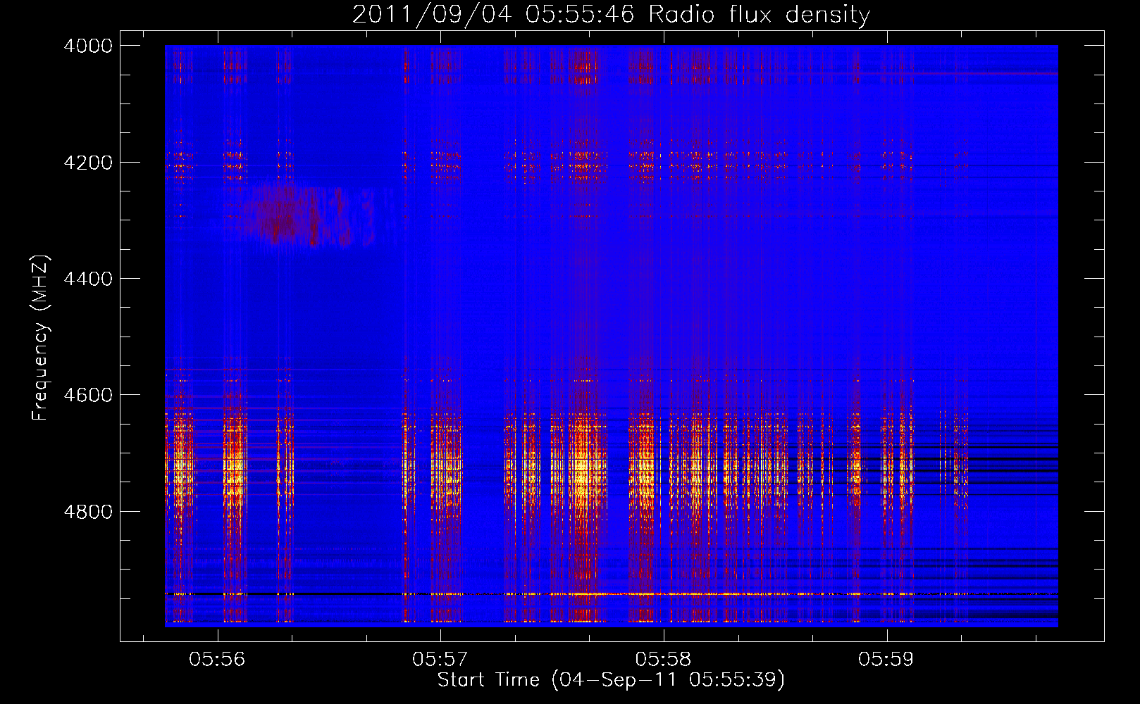Click the 4000 frequency axis label

tap(88, 46)
